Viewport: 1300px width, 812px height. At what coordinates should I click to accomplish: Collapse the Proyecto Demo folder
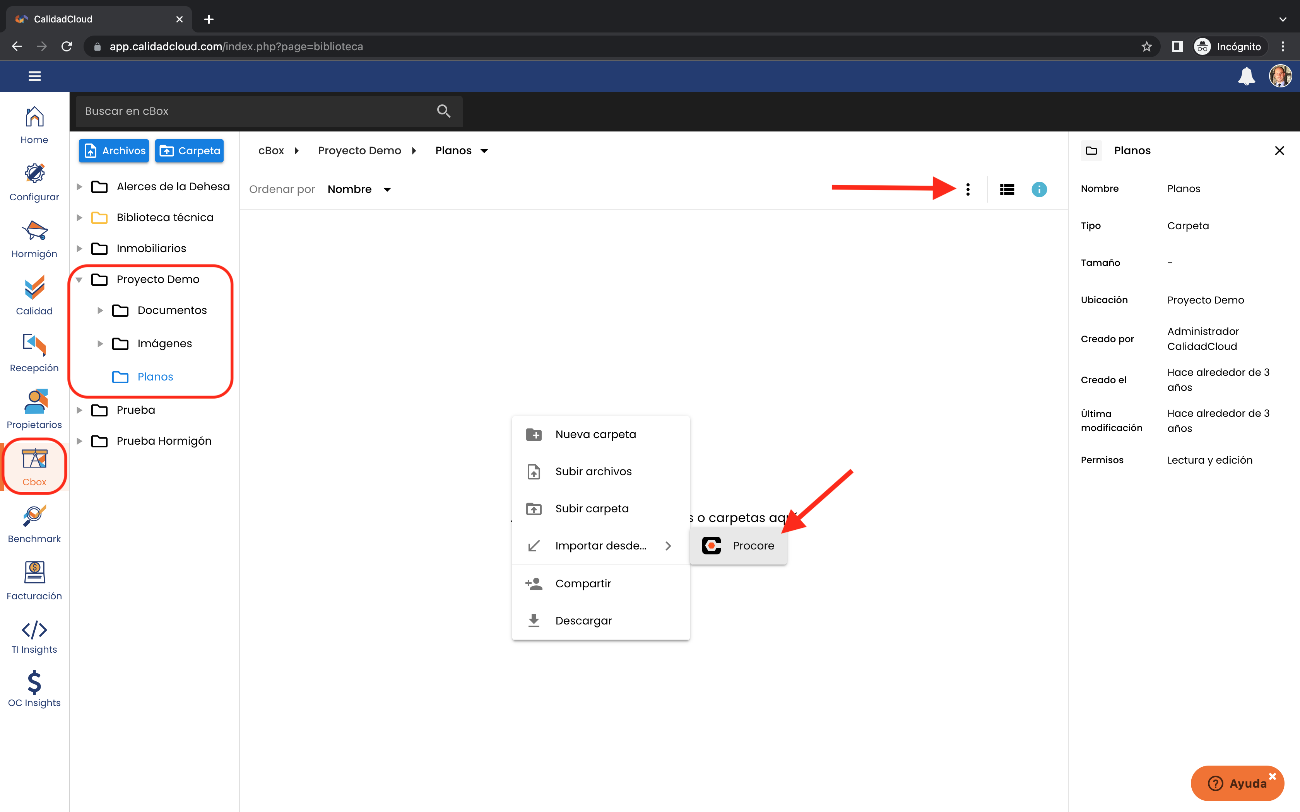tap(79, 280)
